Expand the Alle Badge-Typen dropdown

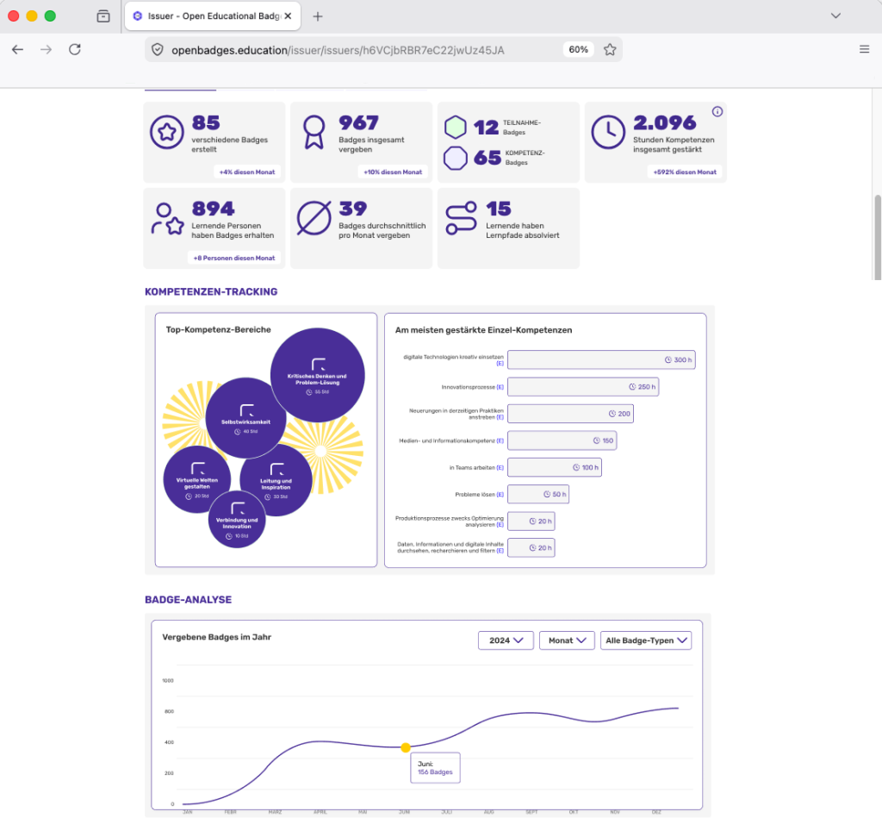pos(646,640)
